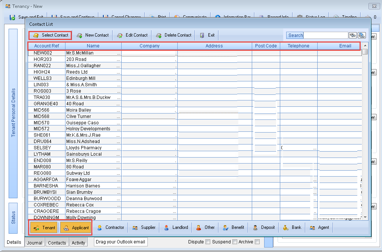Sort by the Name column header
Viewport: 382px width, 252px height.
coord(93,46)
